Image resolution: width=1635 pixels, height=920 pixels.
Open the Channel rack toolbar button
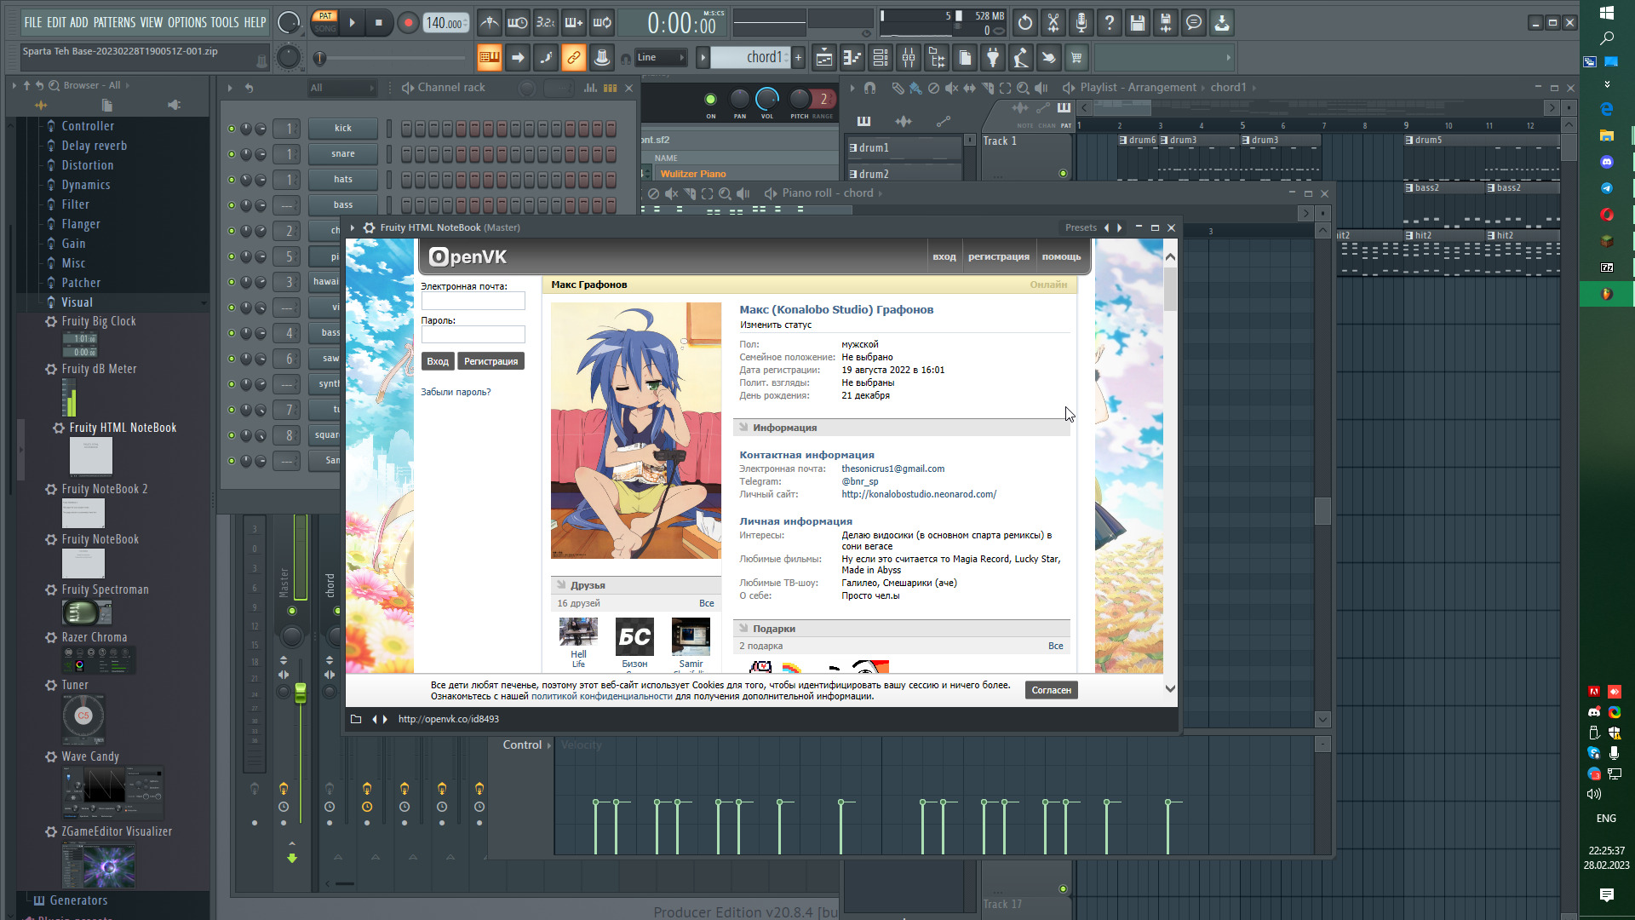(881, 58)
